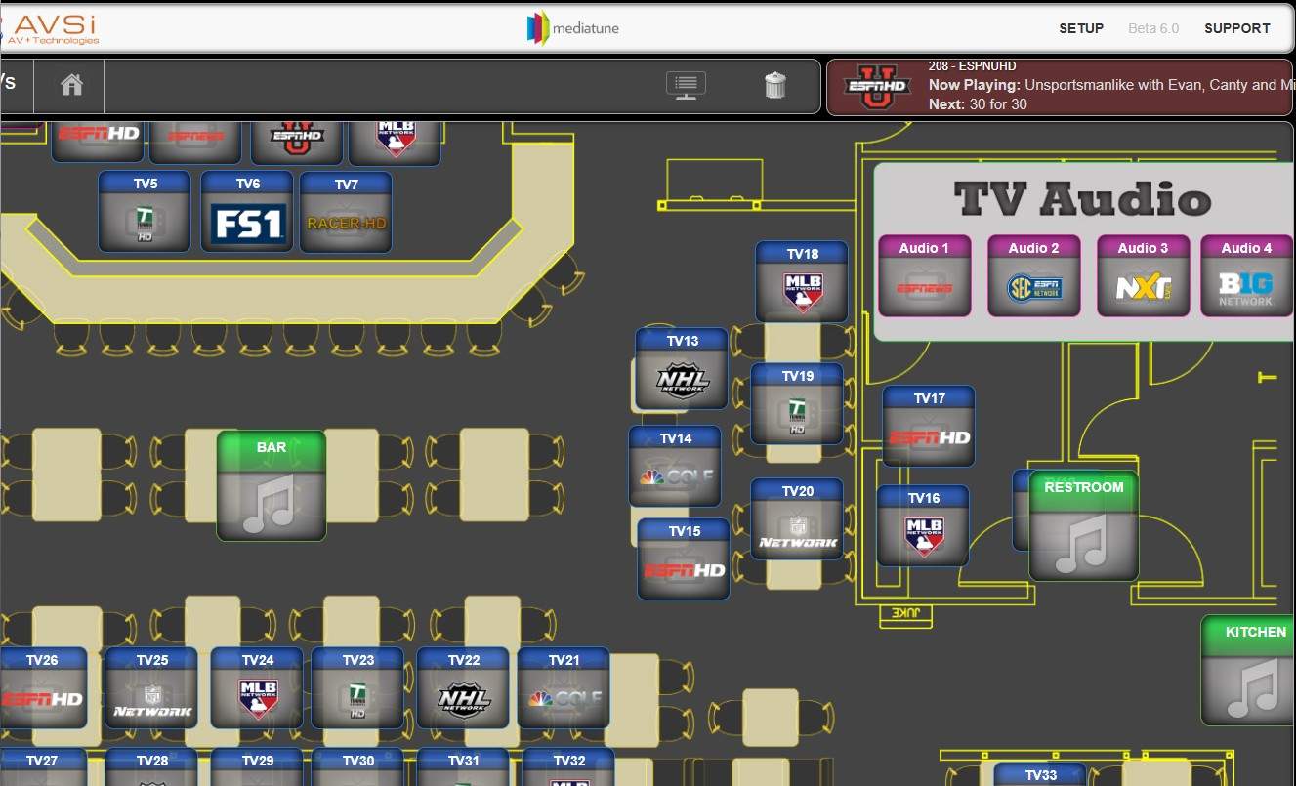This screenshot has width=1296, height=786.
Task: Select the TV14 Golf Channel tile
Action: pos(675,467)
